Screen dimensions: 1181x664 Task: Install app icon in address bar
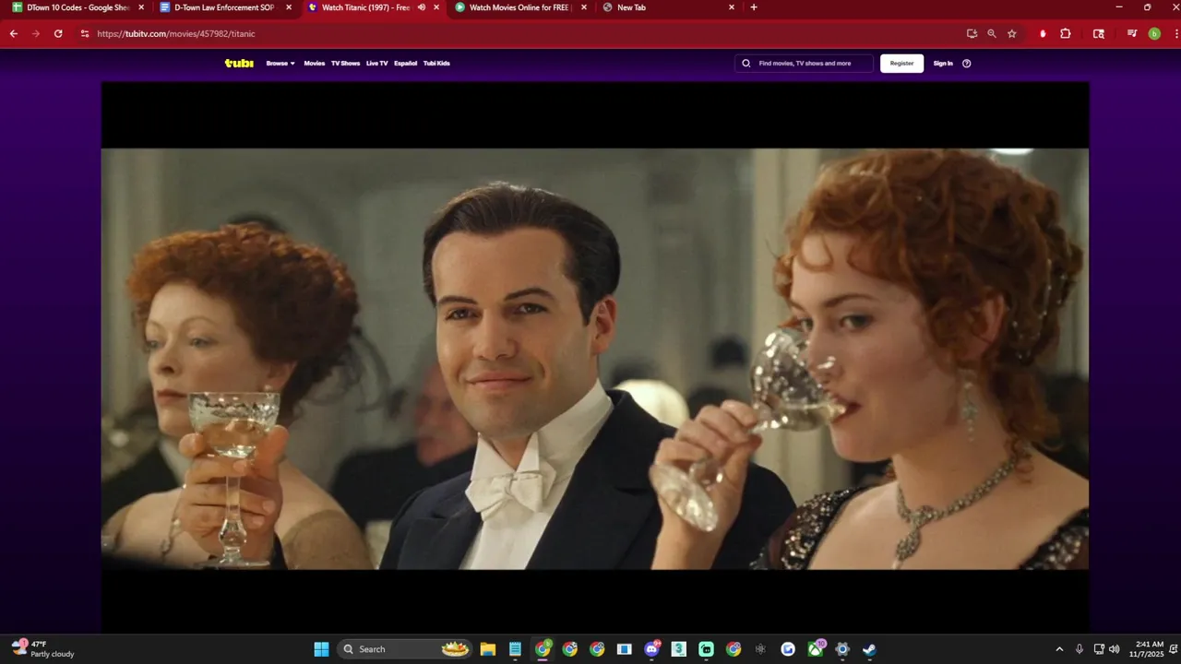[972, 33]
